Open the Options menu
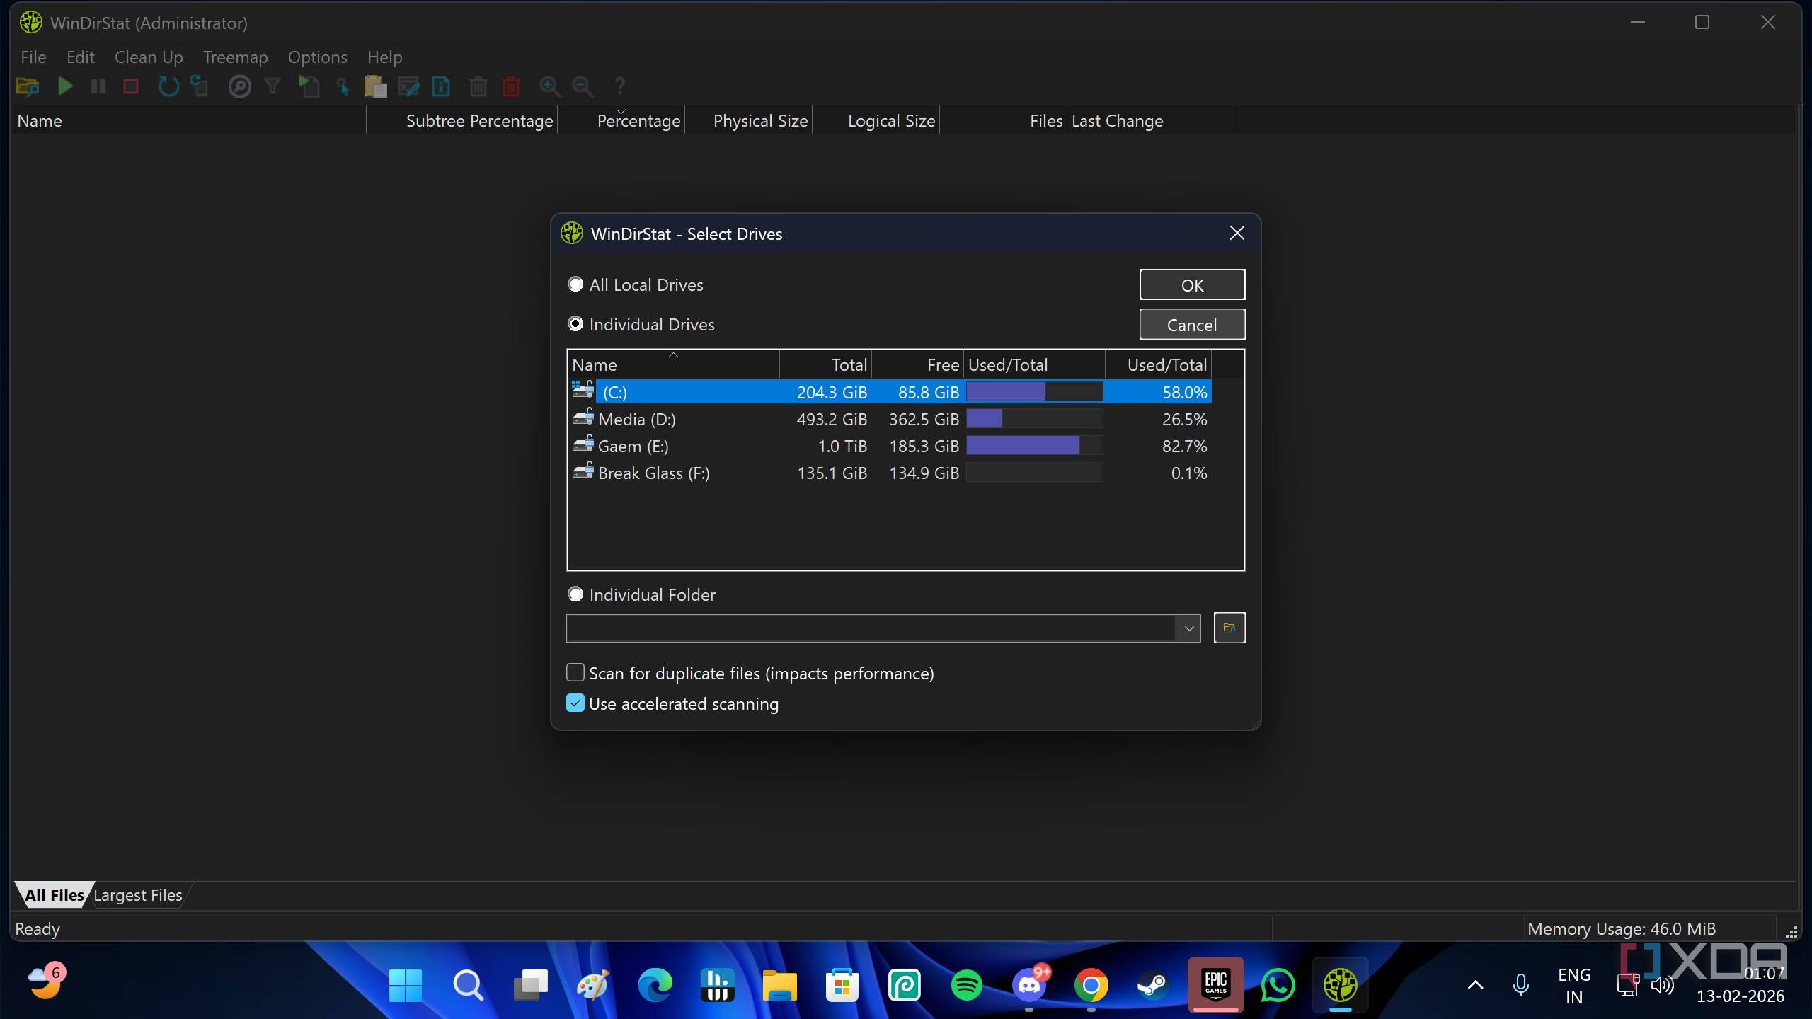 [317, 57]
